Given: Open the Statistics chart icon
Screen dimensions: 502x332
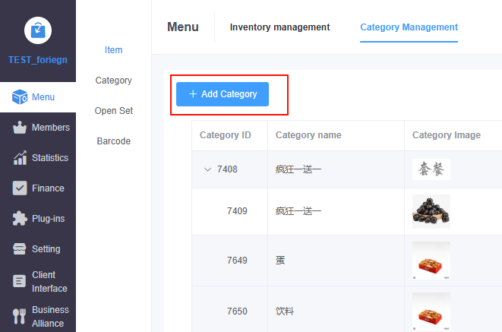Looking at the screenshot, I should [x=20, y=158].
